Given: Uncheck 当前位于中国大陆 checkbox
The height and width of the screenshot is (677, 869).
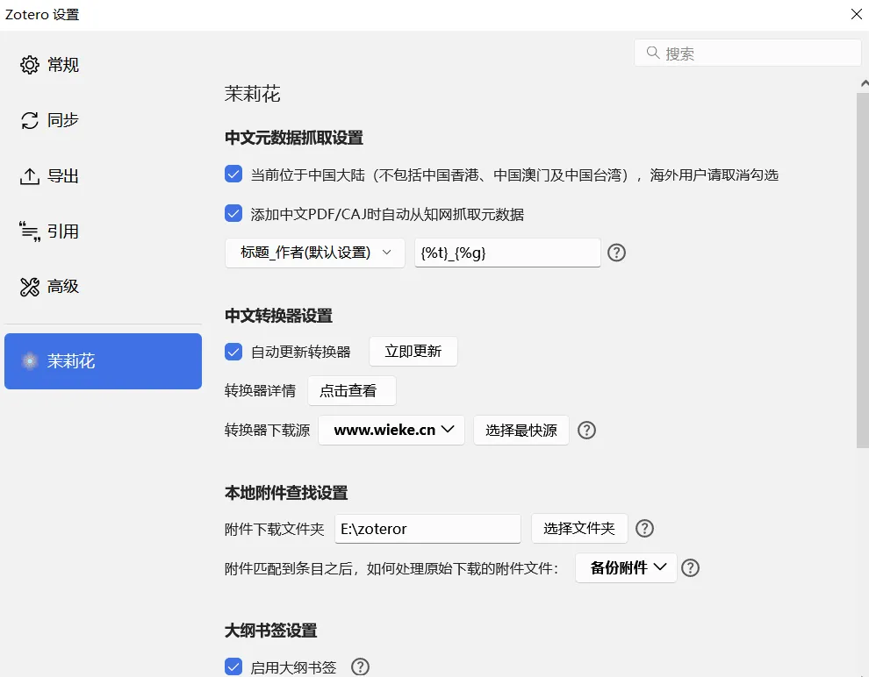Looking at the screenshot, I should [x=233, y=175].
